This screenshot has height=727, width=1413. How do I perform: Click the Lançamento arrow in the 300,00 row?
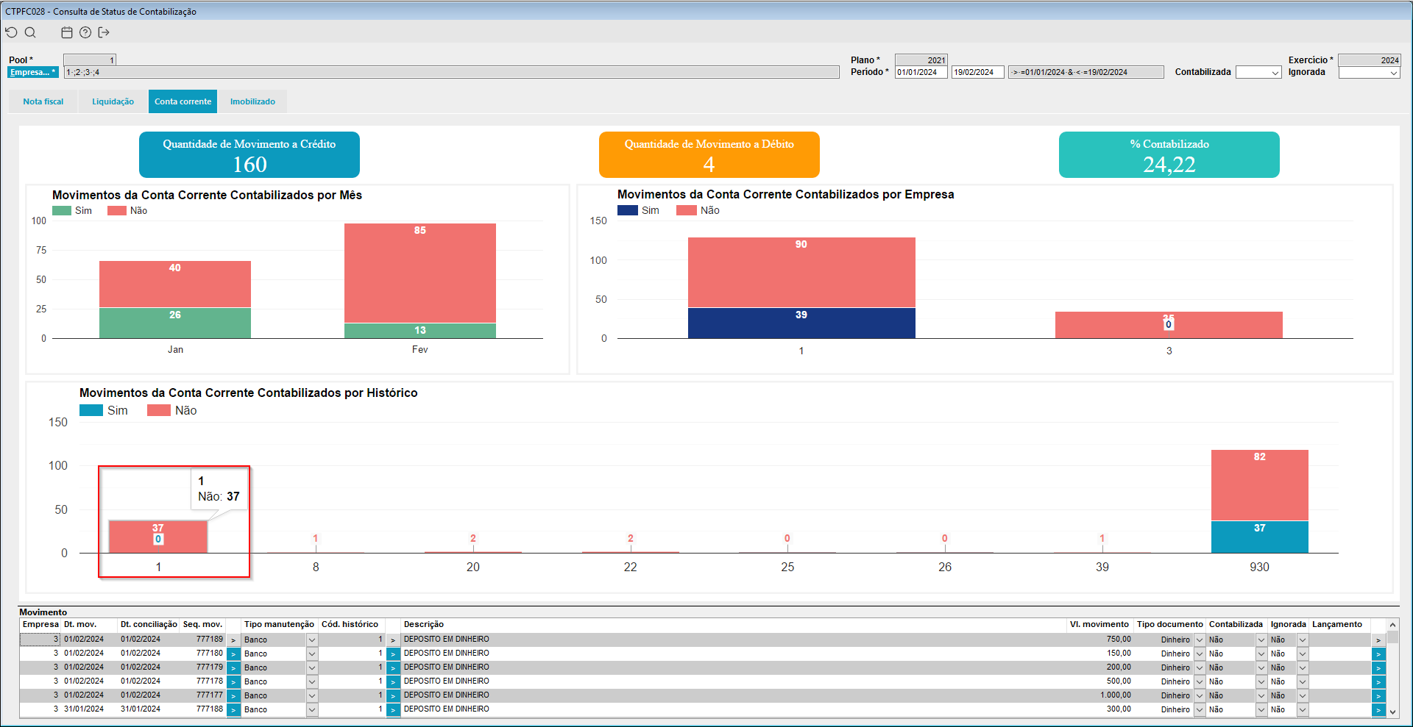1378,710
